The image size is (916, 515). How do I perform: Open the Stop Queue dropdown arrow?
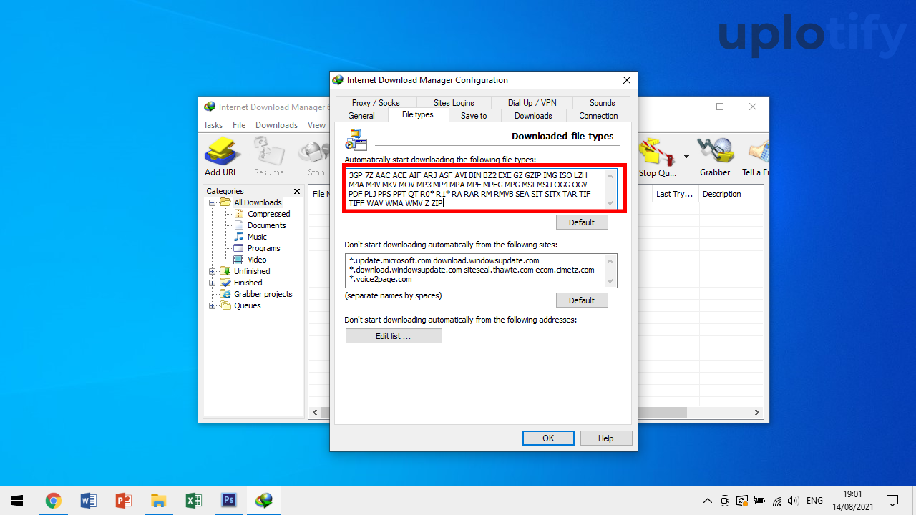pyautogui.click(x=686, y=157)
